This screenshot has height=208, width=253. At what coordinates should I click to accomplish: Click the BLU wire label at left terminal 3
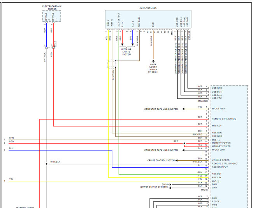[x=11, y=148]
